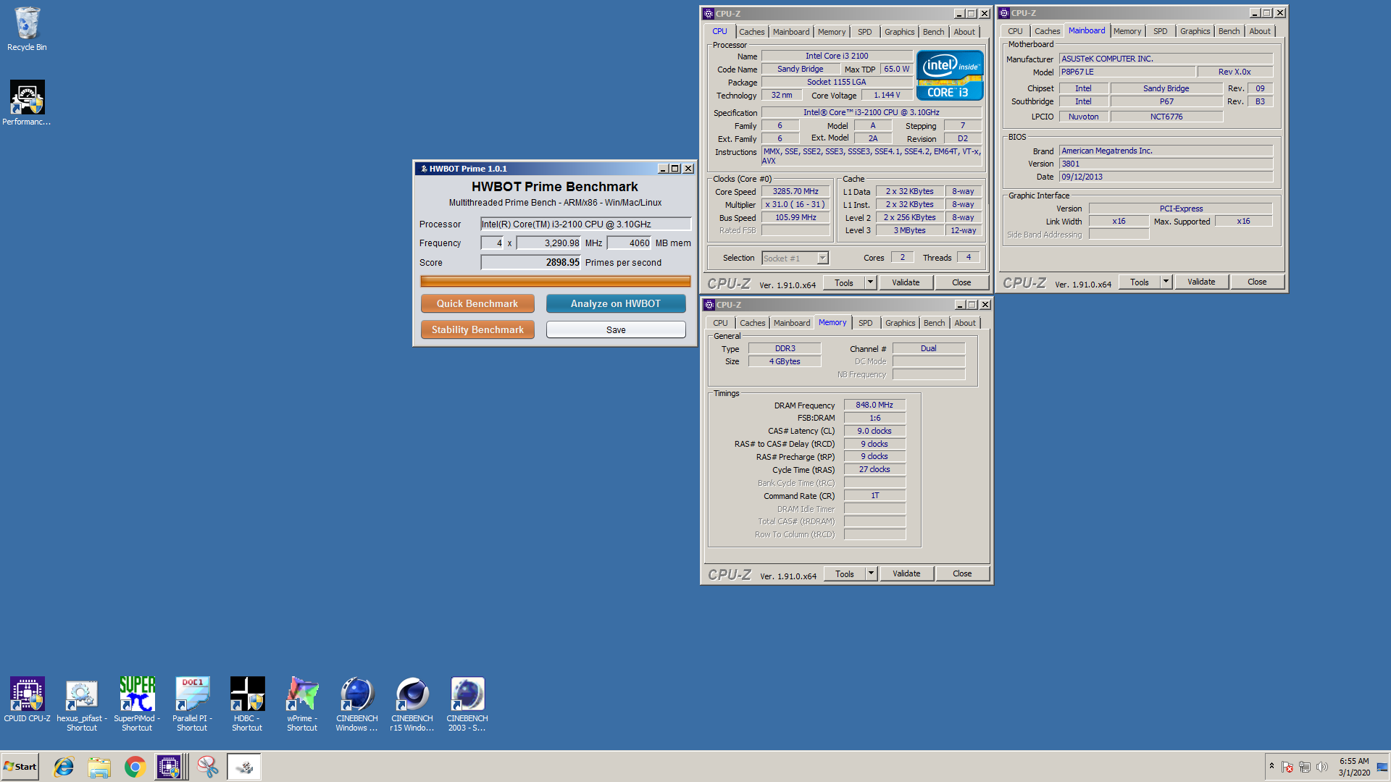Click the Processor field in HWBOT Prime
The width and height of the screenshot is (1391, 782).
coord(586,224)
